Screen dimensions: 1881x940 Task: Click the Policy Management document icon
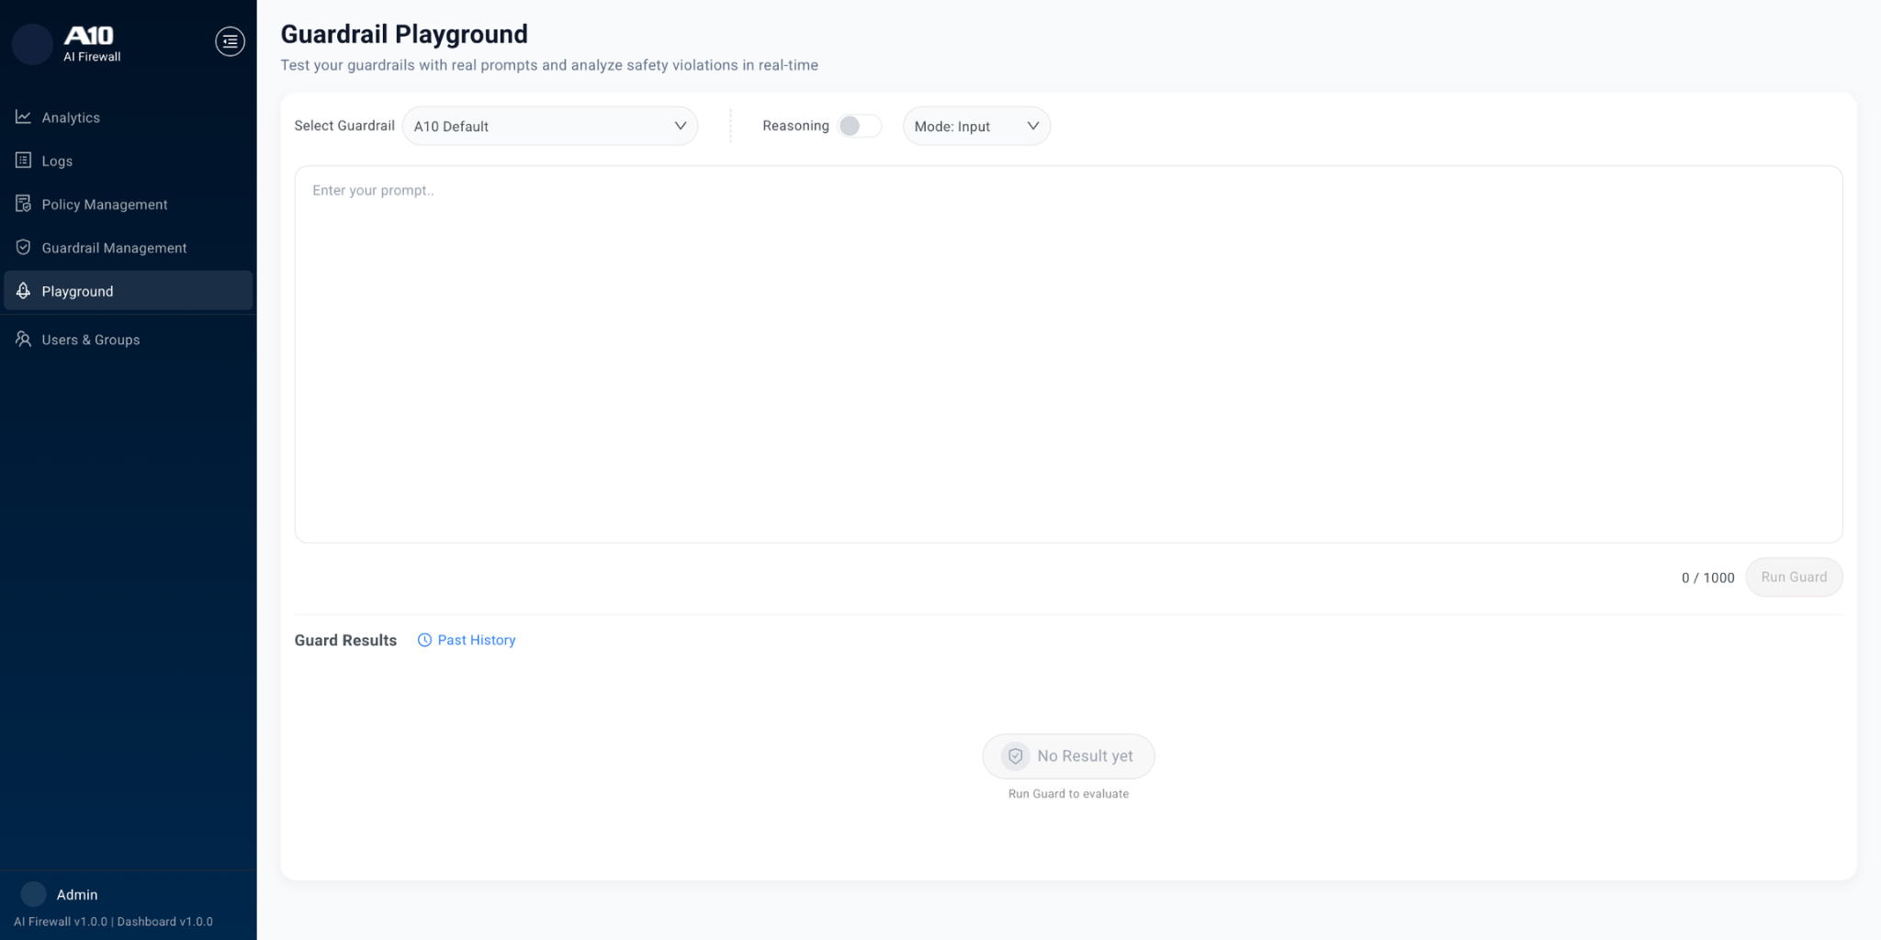[24, 204]
